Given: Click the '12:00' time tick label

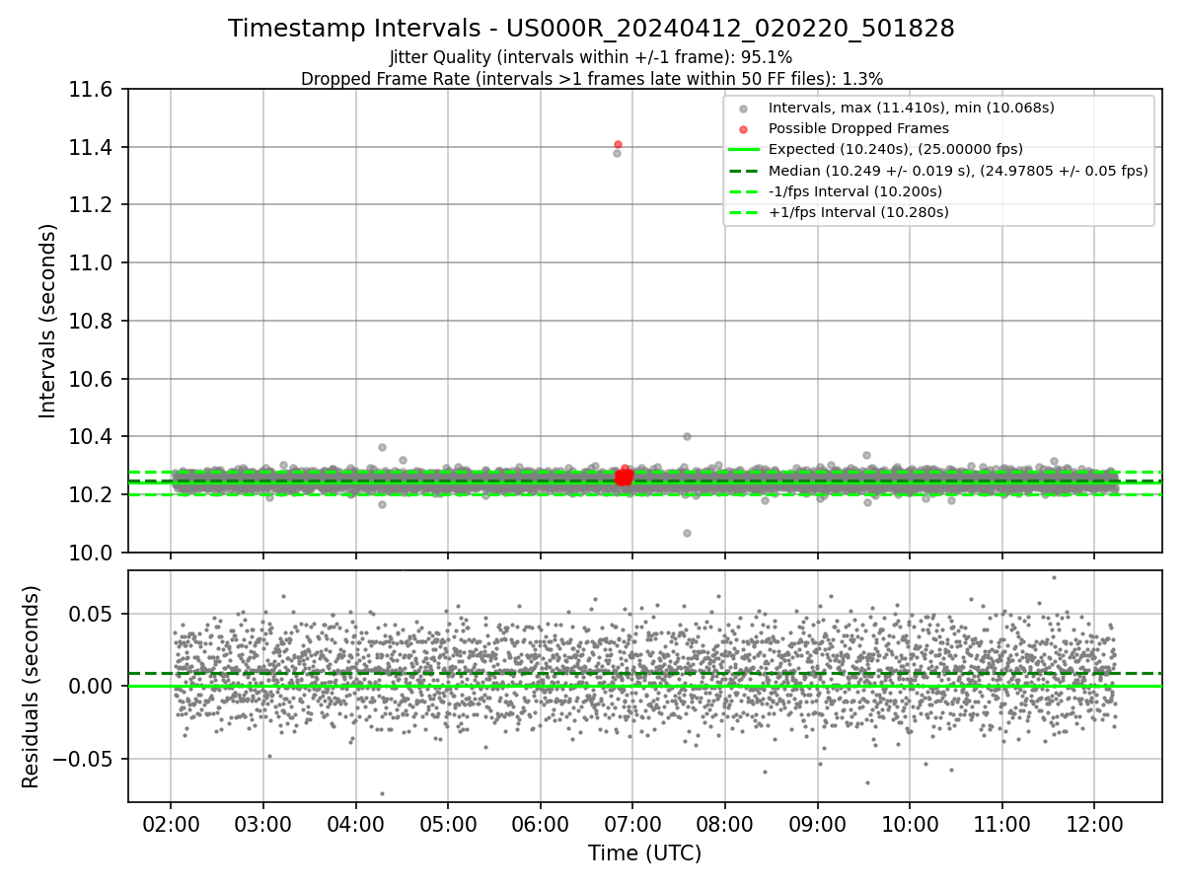Looking at the screenshot, I should [x=1094, y=824].
